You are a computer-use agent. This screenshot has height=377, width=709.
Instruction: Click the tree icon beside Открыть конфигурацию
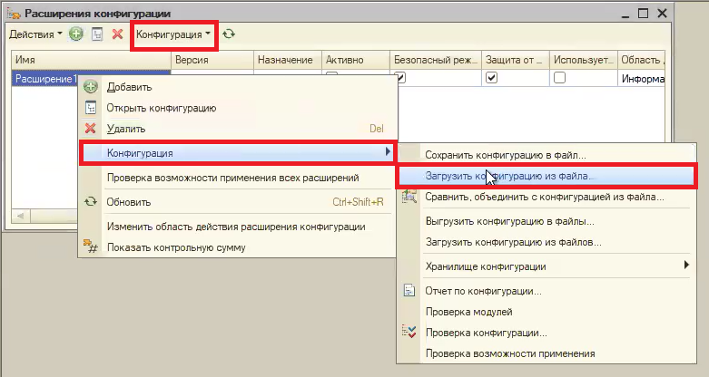(91, 108)
